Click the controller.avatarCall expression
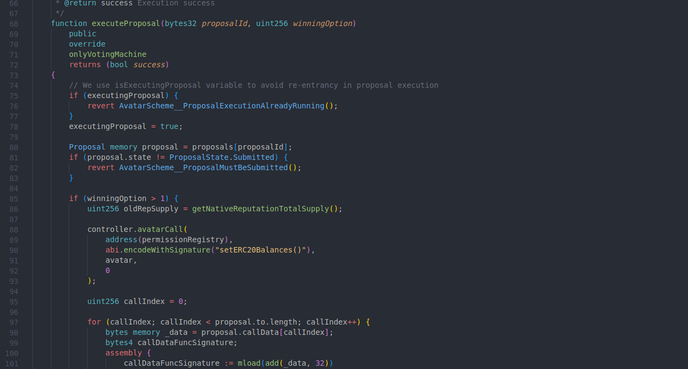The height and width of the screenshot is (369, 688). pos(135,229)
